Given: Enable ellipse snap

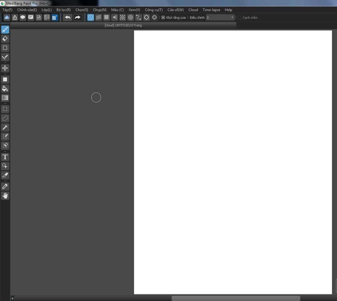Looking at the screenshot, I should coord(146,17).
